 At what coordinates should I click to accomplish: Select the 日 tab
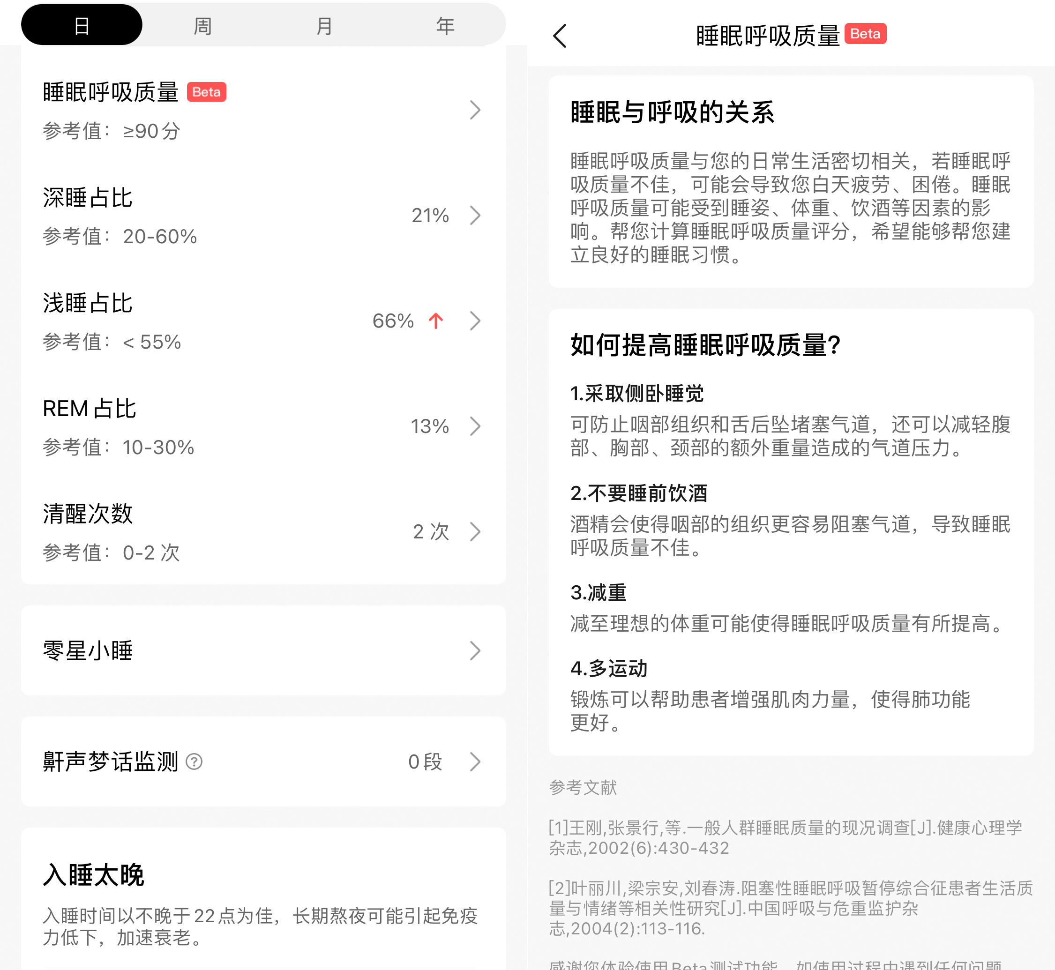coord(82,24)
